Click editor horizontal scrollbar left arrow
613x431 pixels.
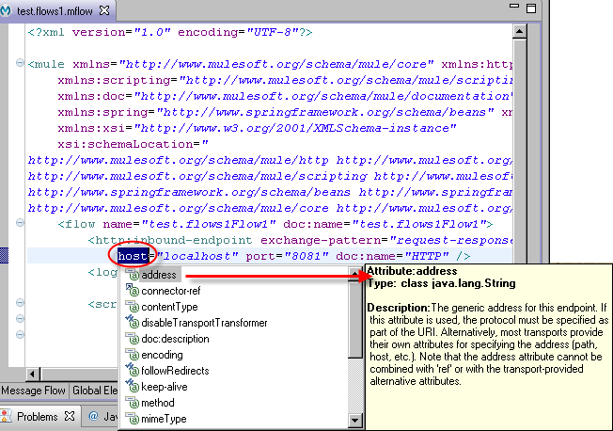tap(33, 374)
